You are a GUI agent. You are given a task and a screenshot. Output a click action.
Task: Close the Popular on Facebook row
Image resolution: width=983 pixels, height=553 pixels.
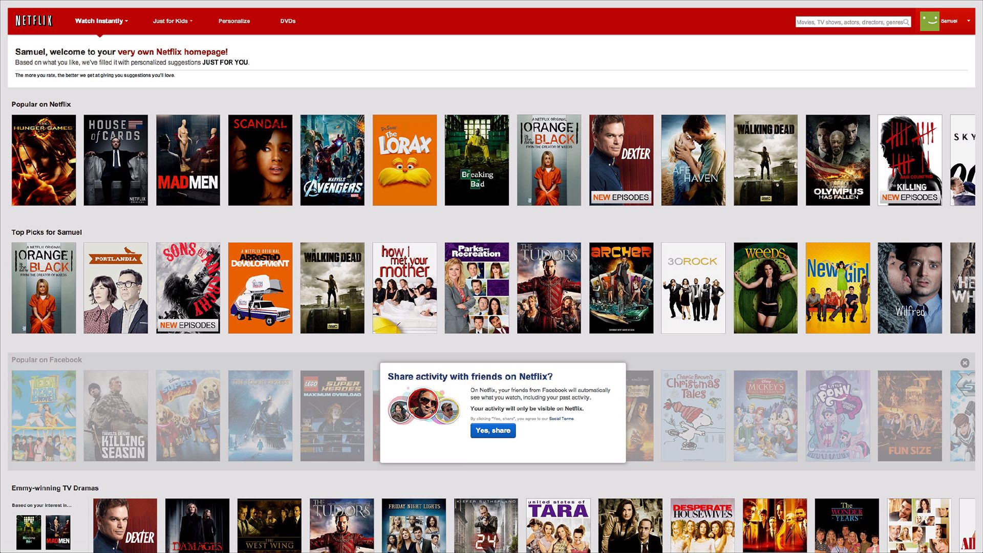[x=965, y=363]
